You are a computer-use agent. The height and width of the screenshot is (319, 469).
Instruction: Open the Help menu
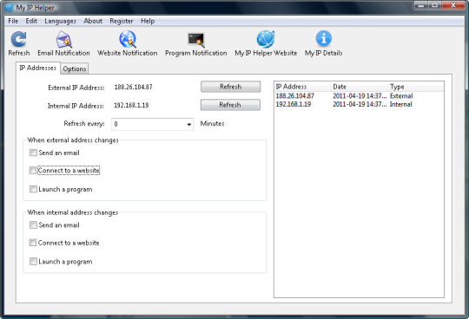tap(148, 21)
